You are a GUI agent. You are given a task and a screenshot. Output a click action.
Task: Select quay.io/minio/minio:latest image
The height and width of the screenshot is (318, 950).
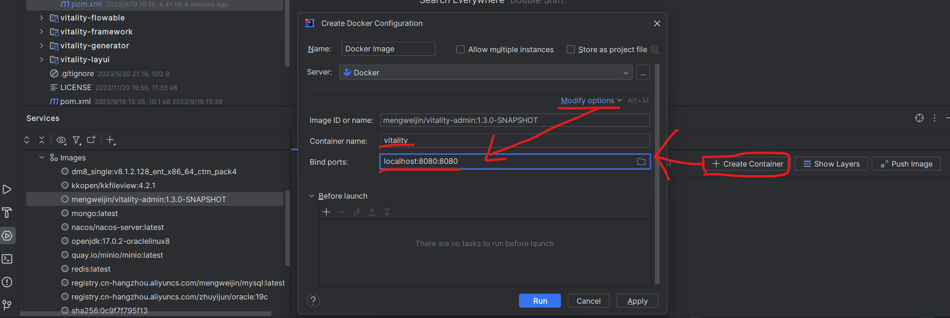pos(117,255)
